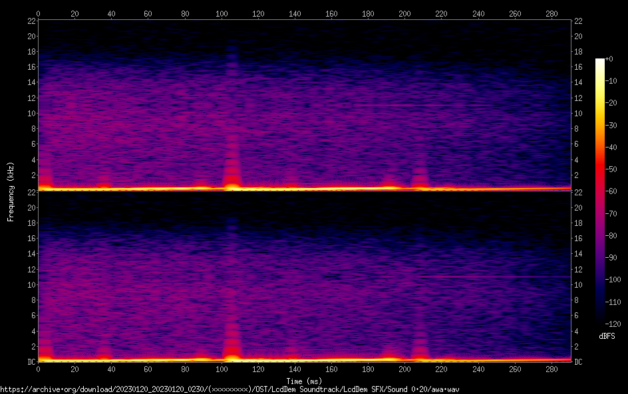This screenshot has height=394, width=628.
Task: Click the "Frequency (kHz)" vertical axis label
Action: coord(11,191)
